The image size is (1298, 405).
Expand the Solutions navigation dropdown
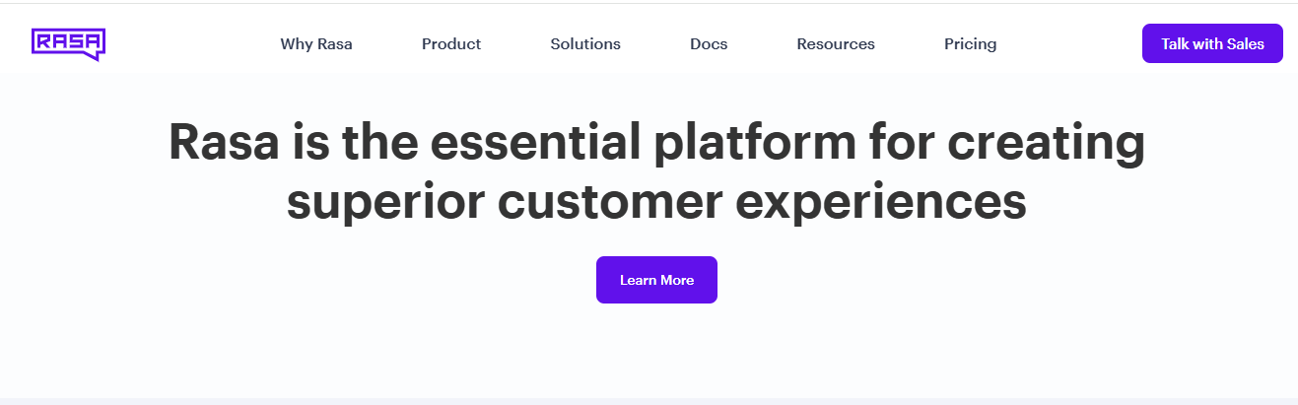click(585, 44)
